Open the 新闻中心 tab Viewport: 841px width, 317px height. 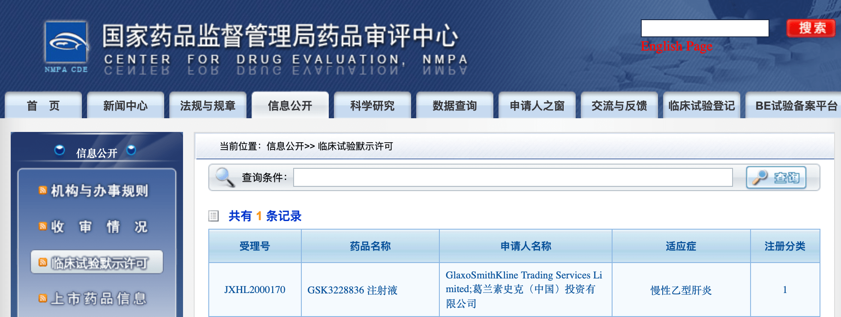point(125,105)
